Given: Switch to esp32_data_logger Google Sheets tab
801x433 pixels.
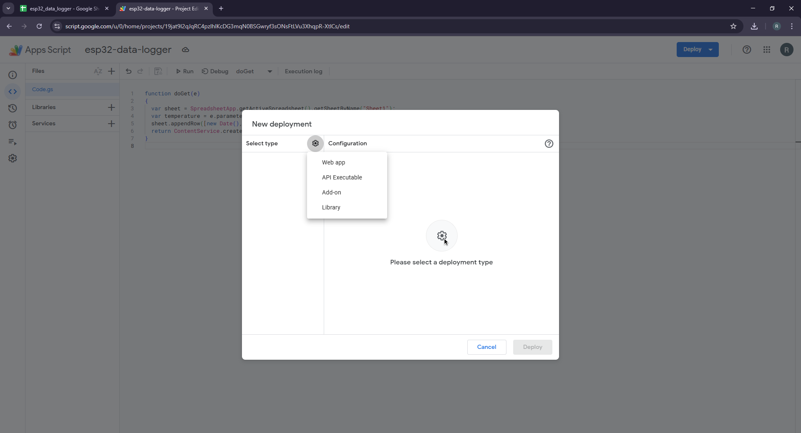Looking at the screenshot, I should click(63, 8).
